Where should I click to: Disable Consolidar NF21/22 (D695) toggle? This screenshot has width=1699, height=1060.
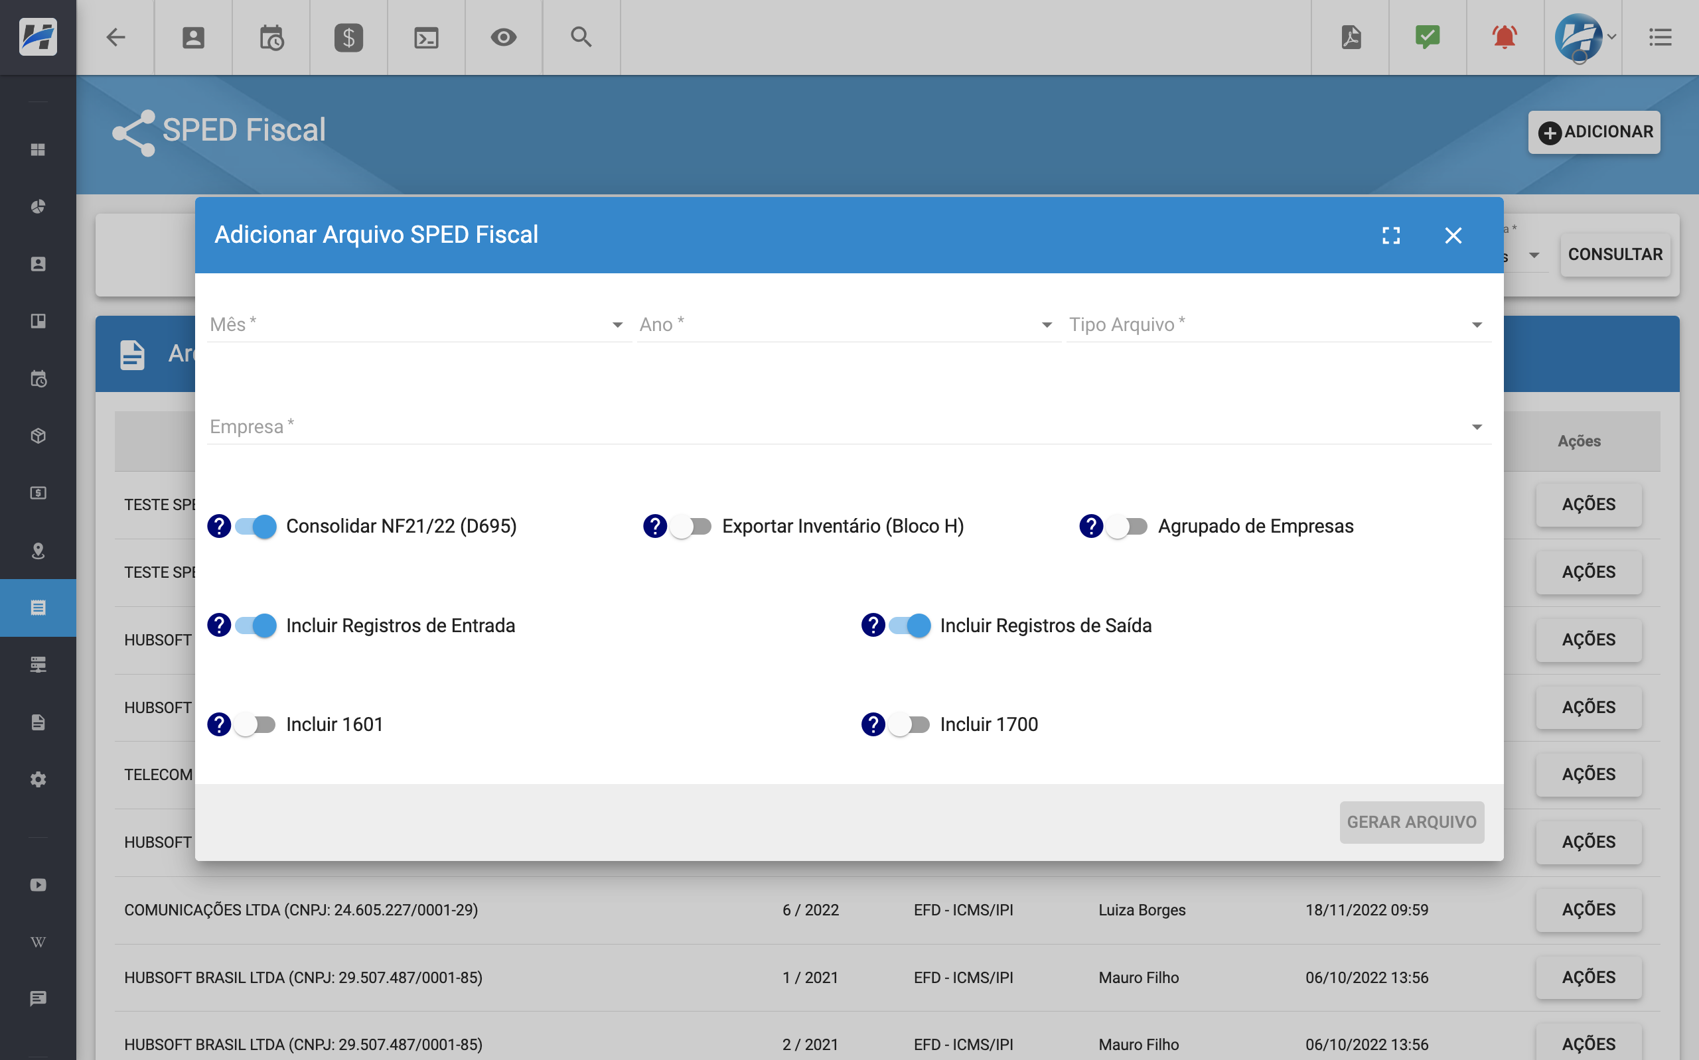tap(256, 526)
